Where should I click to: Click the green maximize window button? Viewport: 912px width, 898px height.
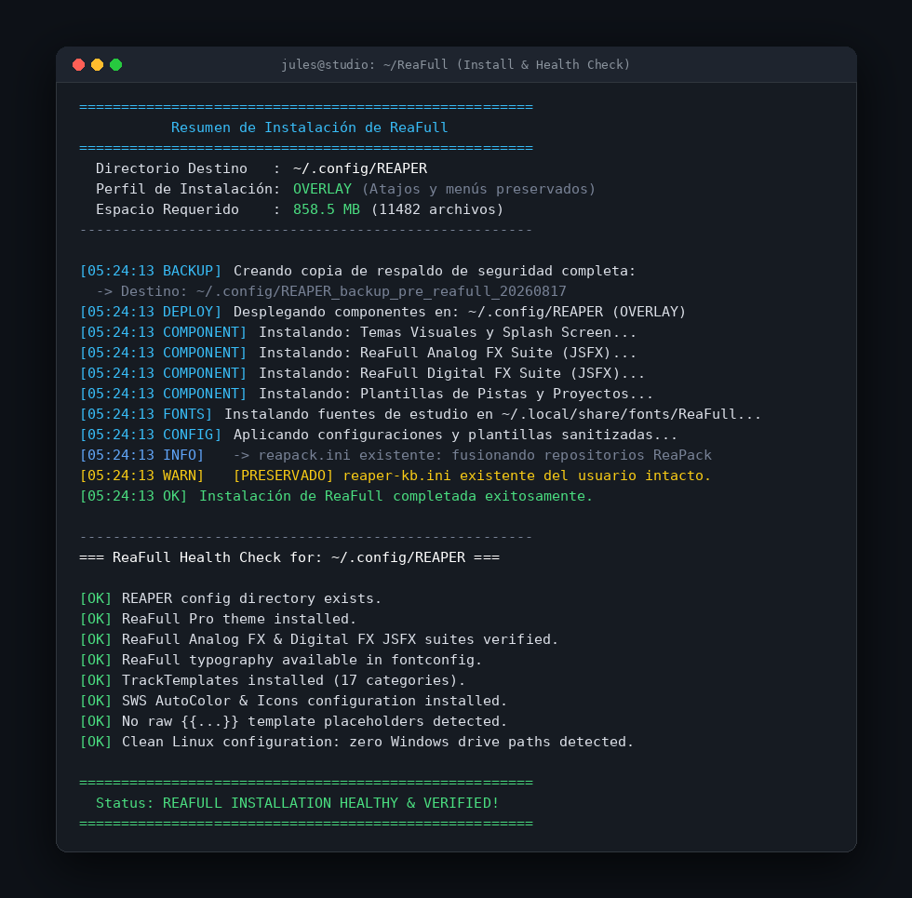115,64
